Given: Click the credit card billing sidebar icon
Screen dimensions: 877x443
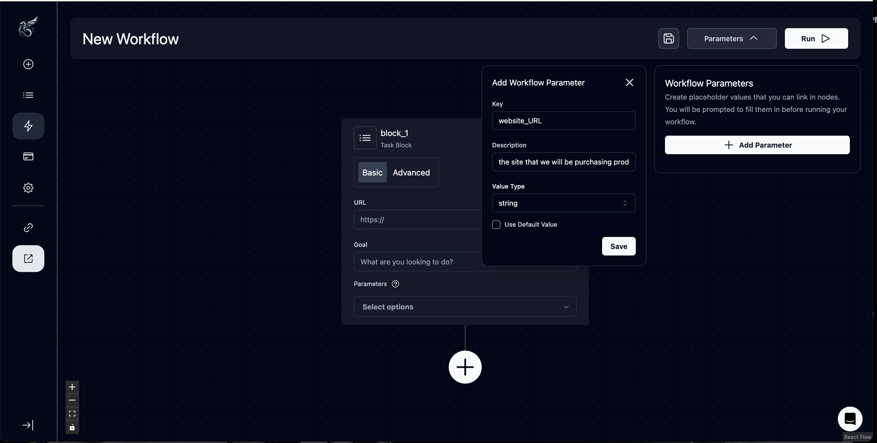Looking at the screenshot, I should pyautogui.click(x=28, y=157).
